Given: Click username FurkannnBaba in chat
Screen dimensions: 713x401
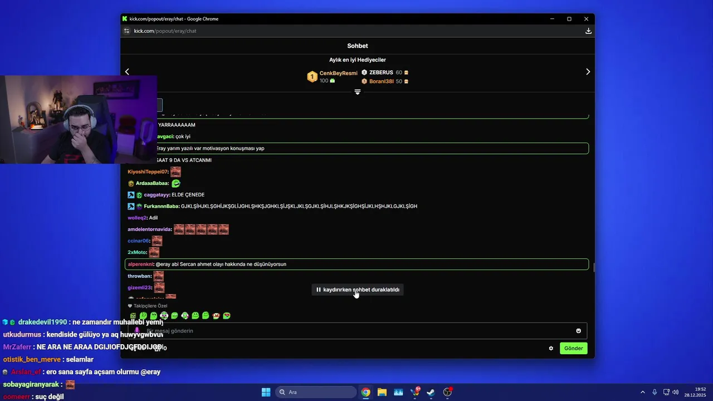Looking at the screenshot, I should (161, 206).
